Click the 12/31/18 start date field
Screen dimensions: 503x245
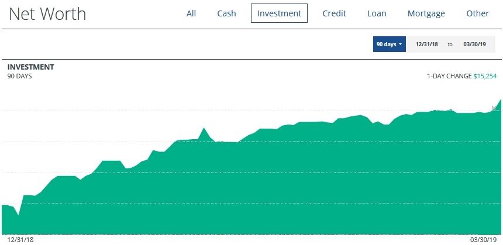(427, 44)
